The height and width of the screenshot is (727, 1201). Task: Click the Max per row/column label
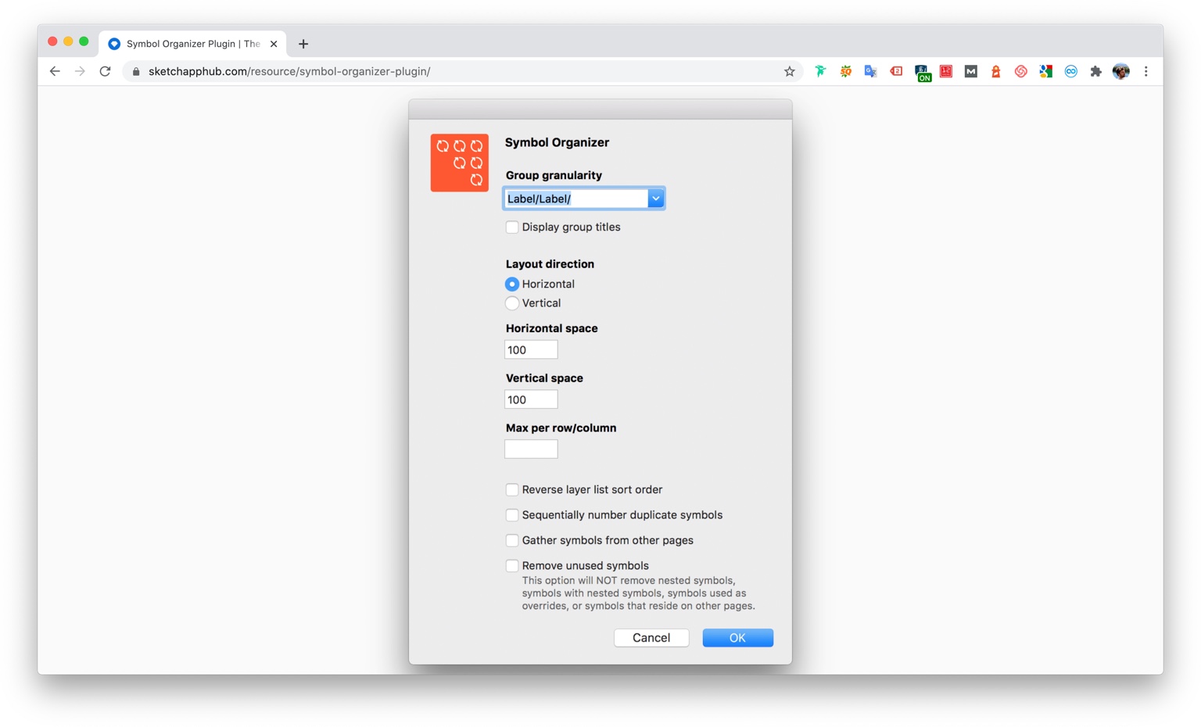[x=561, y=428]
